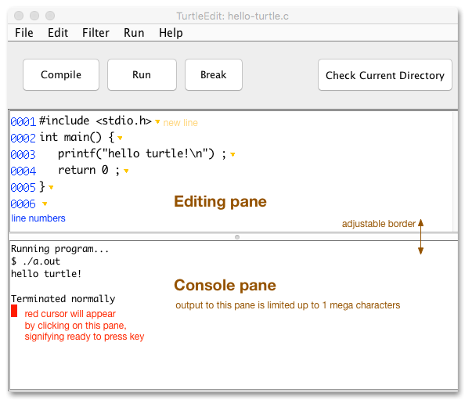465x400 pixels.
Task: Open the Filter menu
Action: (96, 33)
